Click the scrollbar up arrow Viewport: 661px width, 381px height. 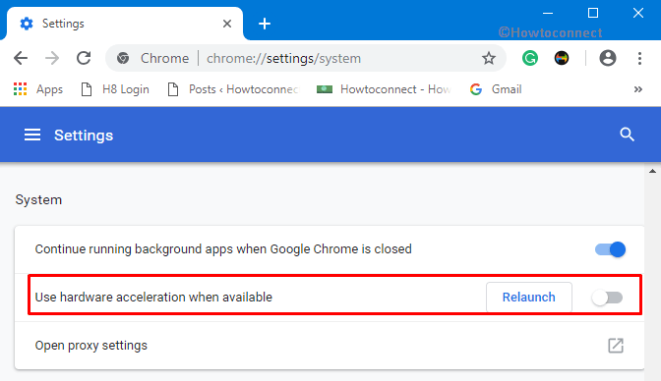pyautogui.click(x=652, y=171)
